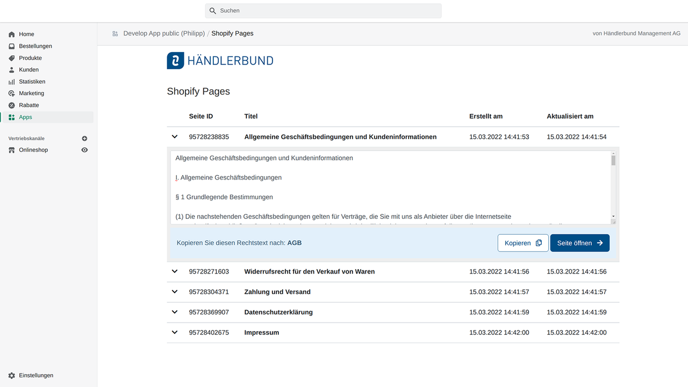Image resolution: width=688 pixels, height=387 pixels.
Task: Click the Apps grid icon in sidebar
Action: pyautogui.click(x=11, y=117)
